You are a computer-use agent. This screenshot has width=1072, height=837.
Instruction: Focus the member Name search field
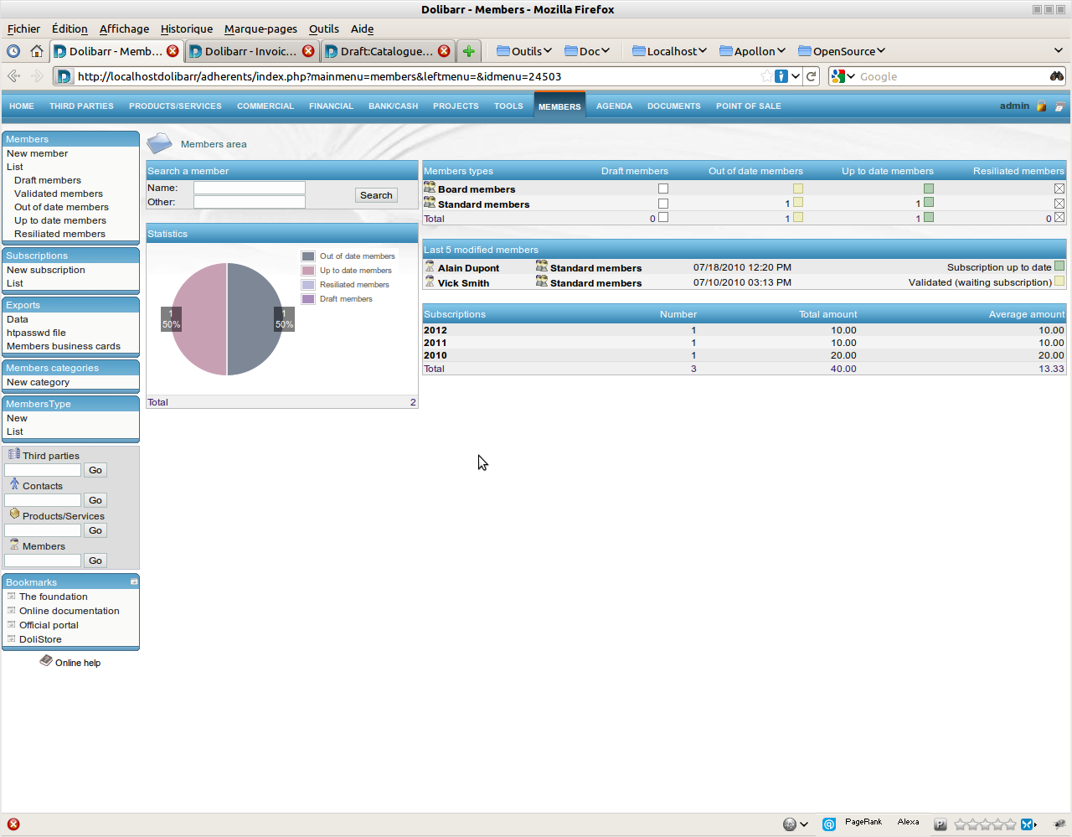250,188
